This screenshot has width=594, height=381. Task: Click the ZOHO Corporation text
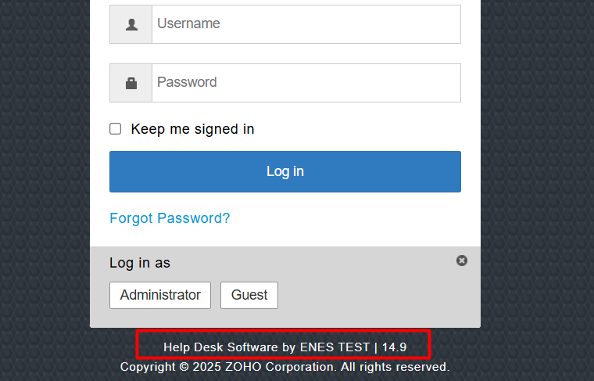coord(281,367)
